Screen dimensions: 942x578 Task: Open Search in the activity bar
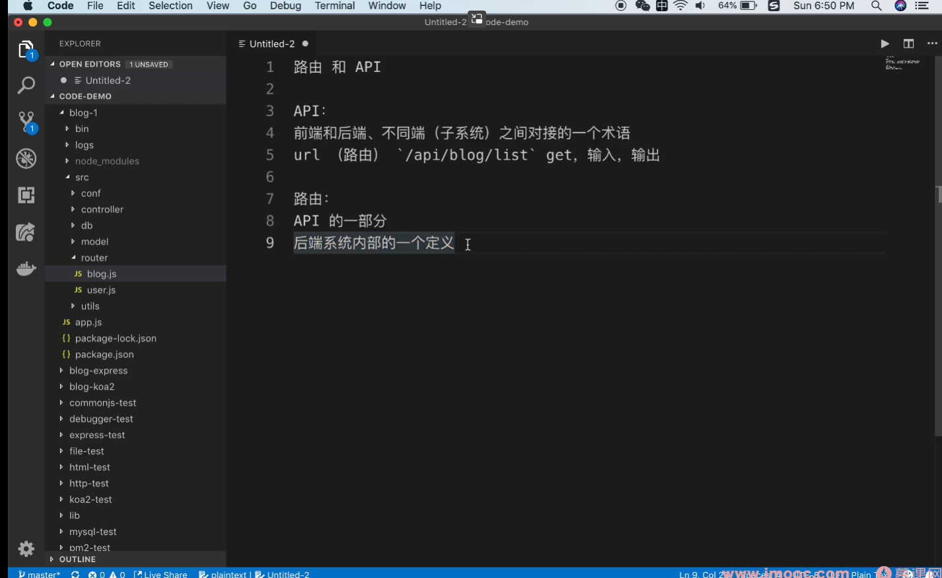tap(26, 86)
